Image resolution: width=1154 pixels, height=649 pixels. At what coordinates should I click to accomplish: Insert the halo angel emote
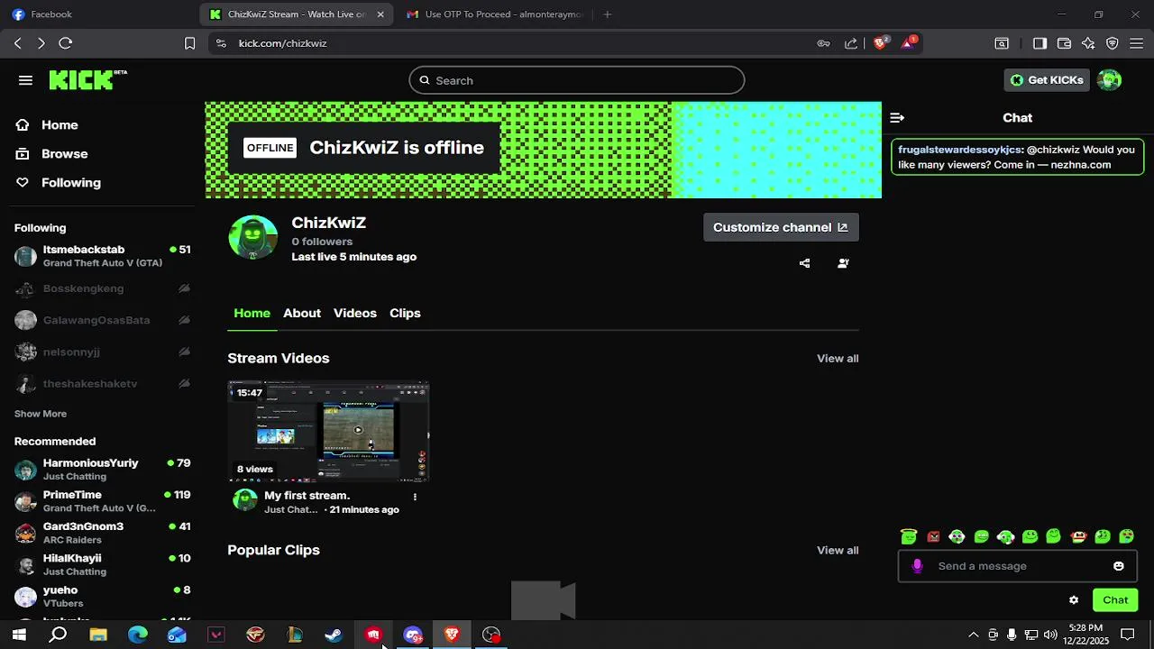(x=909, y=537)
